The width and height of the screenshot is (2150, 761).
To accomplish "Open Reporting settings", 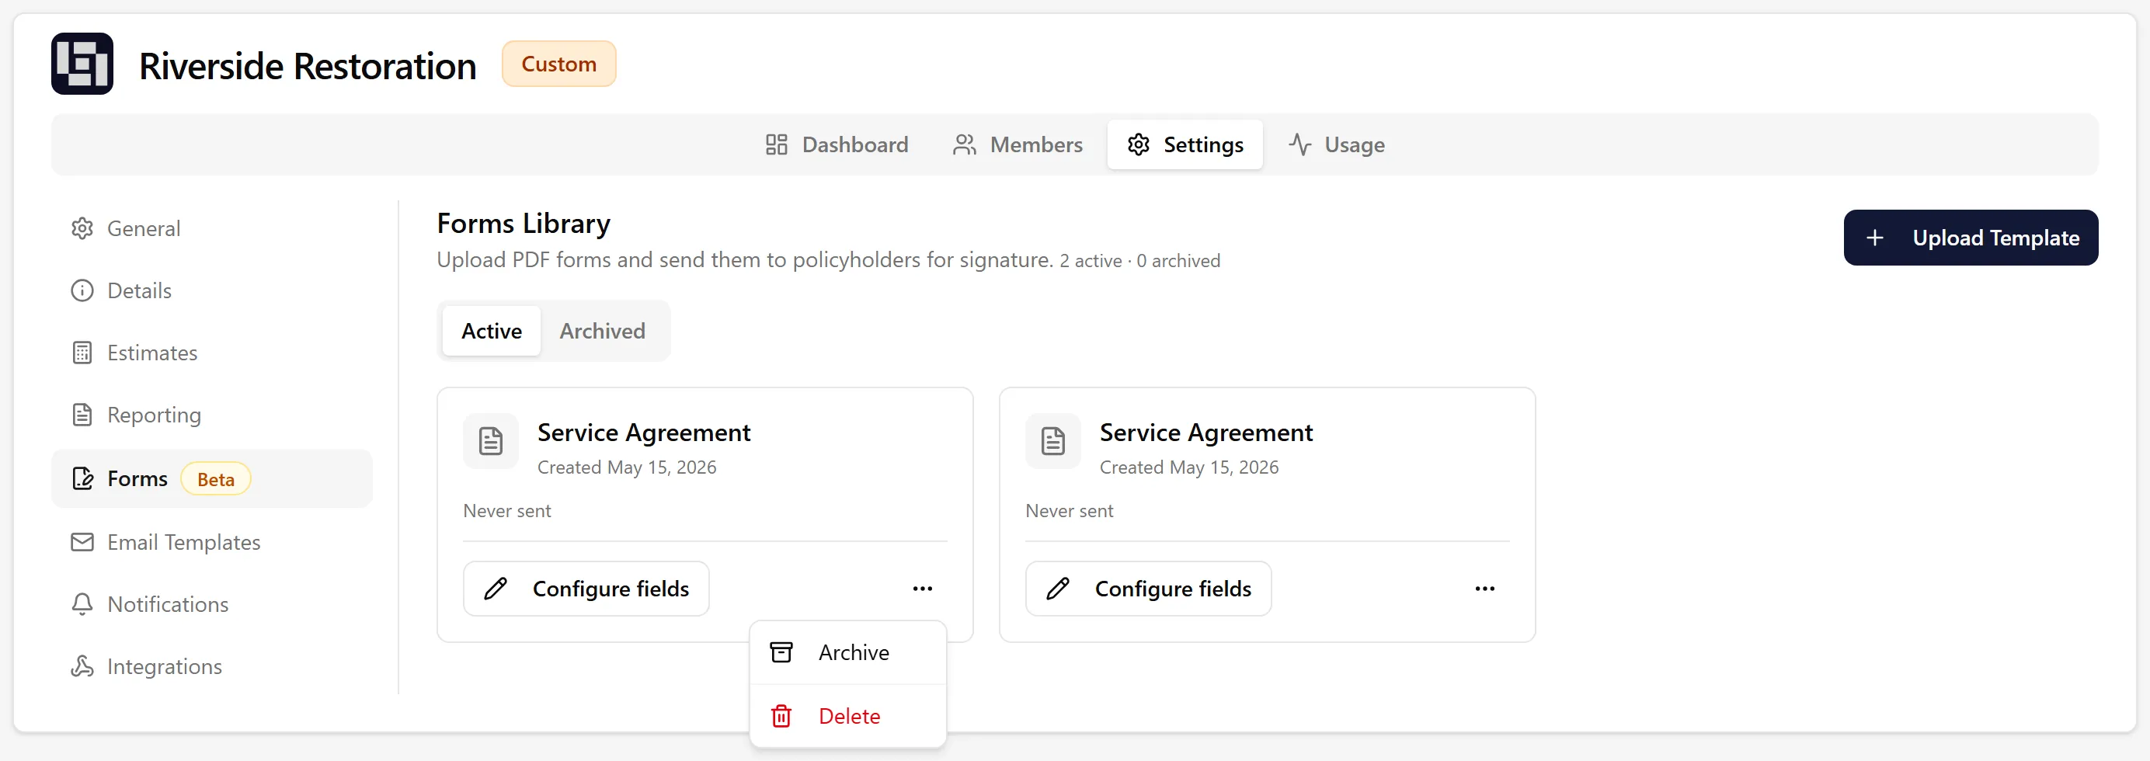I will tap(212, 415).
